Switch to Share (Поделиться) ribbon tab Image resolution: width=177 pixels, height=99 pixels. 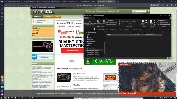pyautogui.click(x=99, y=18)
